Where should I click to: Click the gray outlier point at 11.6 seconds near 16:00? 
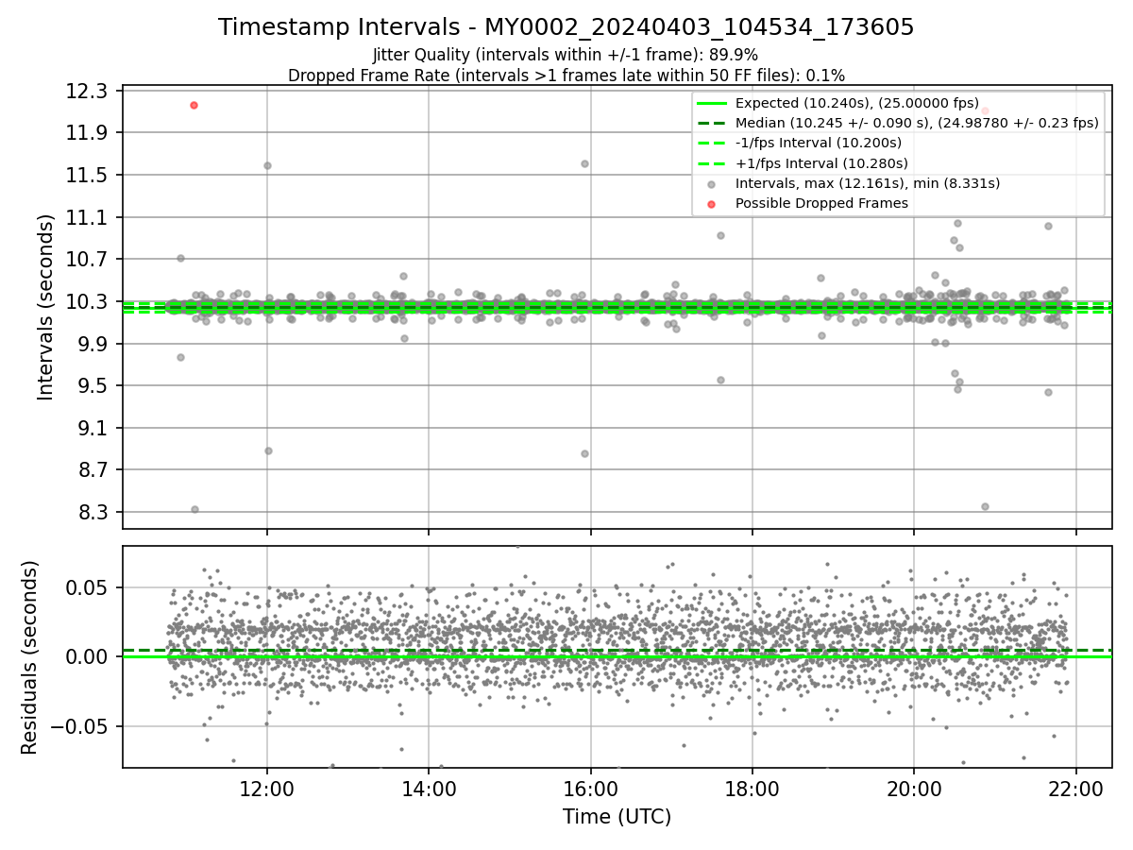(x=584, y=163)
